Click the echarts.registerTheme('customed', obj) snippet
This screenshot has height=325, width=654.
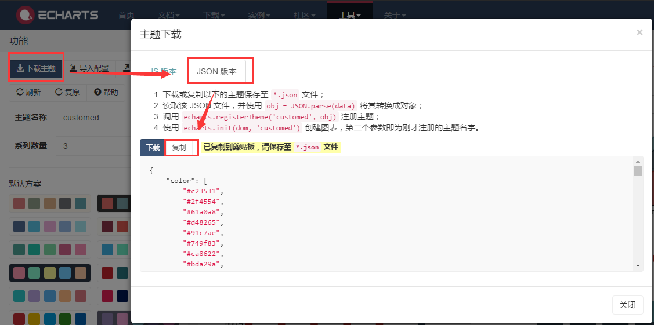coord(260,116)
